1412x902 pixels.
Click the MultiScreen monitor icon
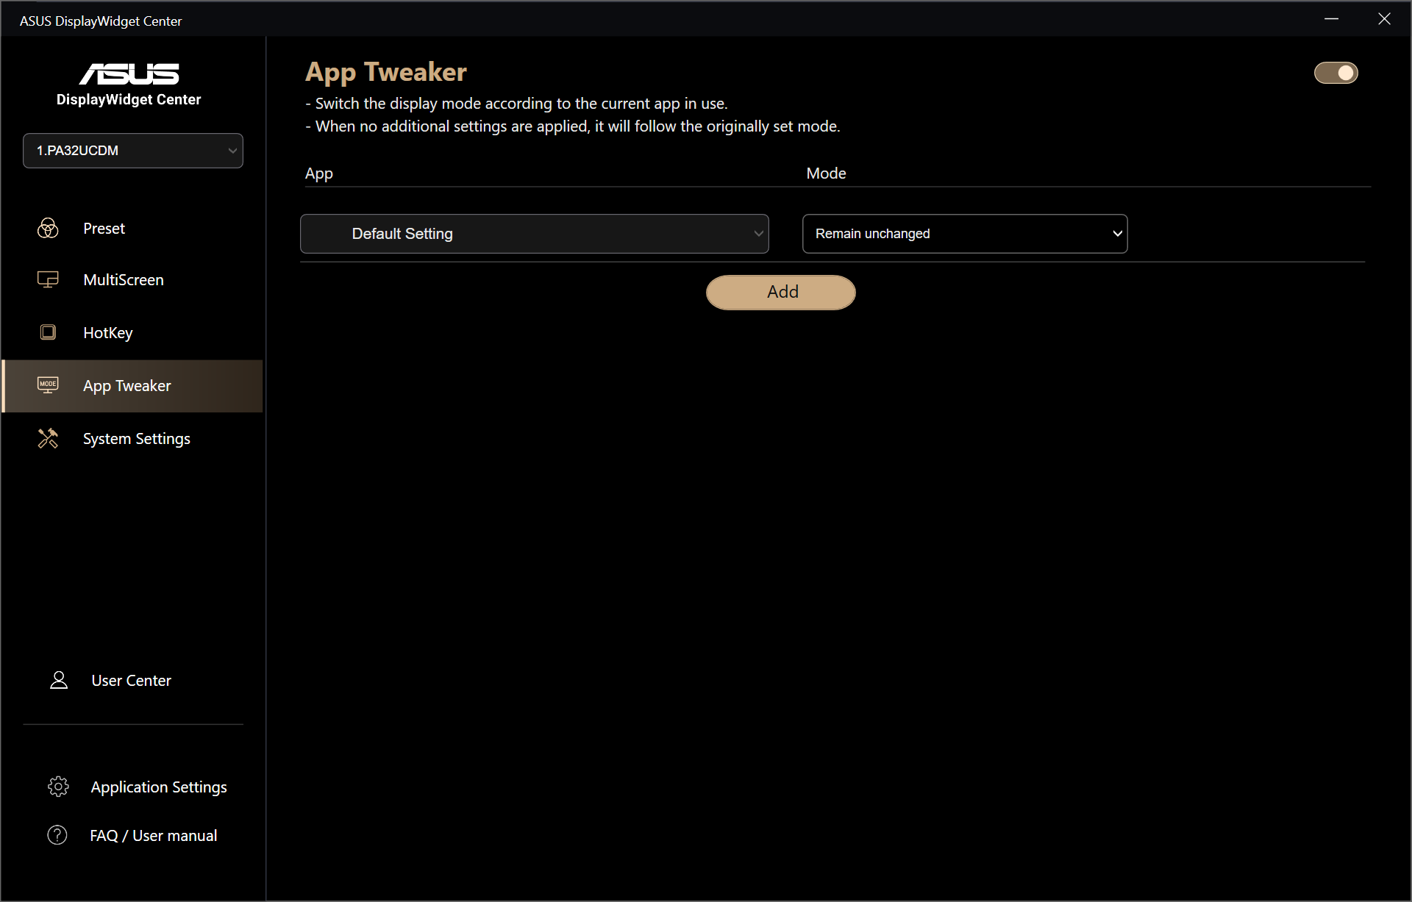[x=48, y=280]
